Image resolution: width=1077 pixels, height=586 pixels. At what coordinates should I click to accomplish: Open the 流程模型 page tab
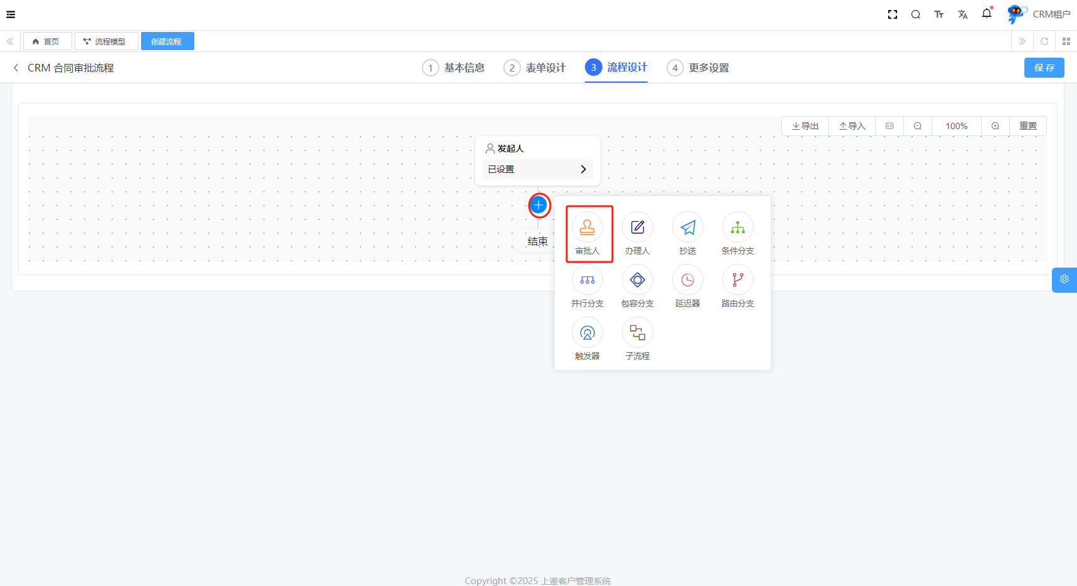click(105, 41)
